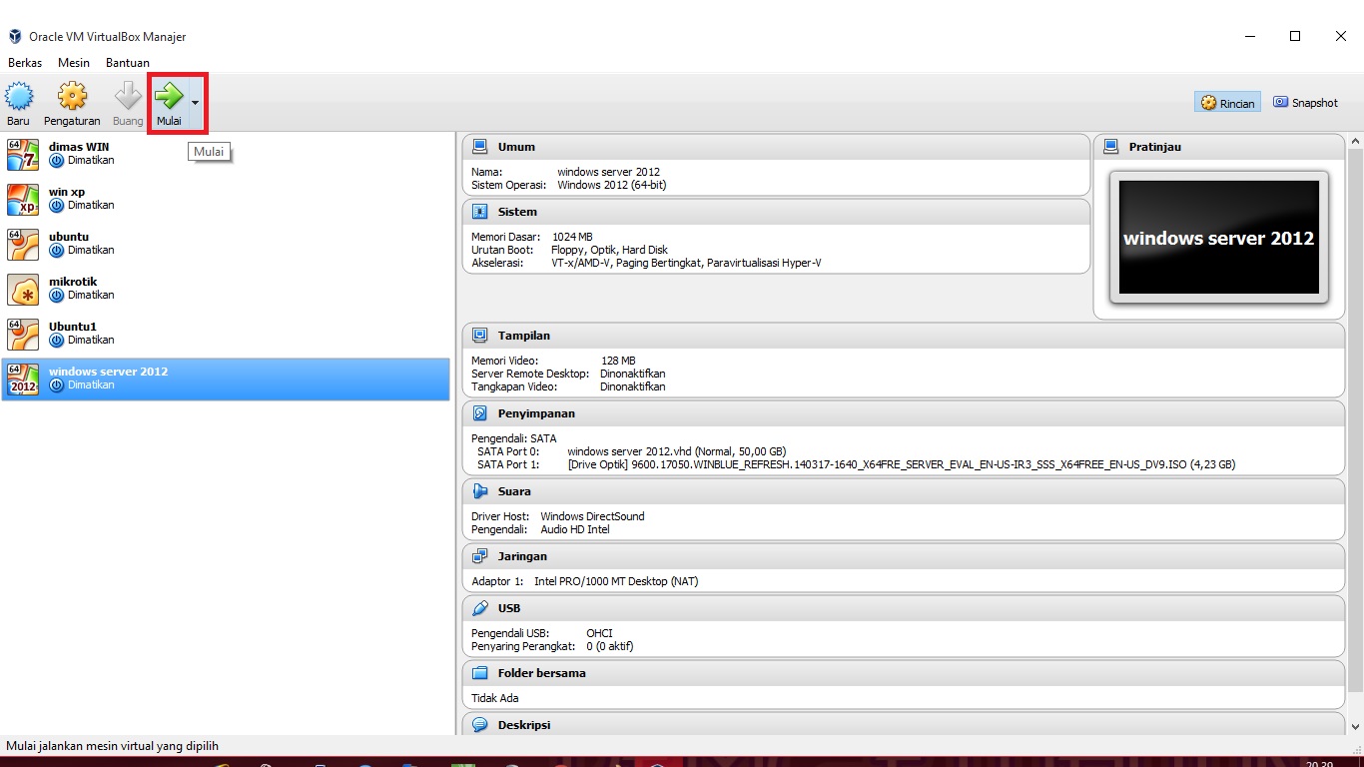The width and height of the screenshot is (1364, 767).
Task: Select the Ubuntu1 virtual machine
Action: tap(226, 334)
